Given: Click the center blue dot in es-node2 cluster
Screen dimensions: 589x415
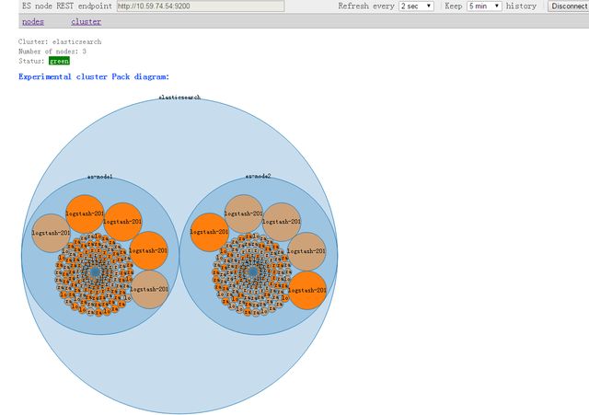Looking at the screenshot, I should (x=253, y=271).
